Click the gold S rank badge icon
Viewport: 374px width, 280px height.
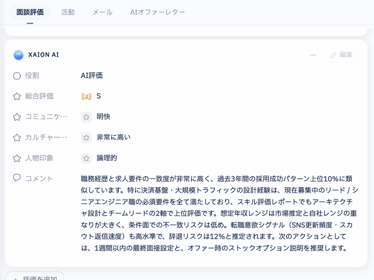(86, 96)
